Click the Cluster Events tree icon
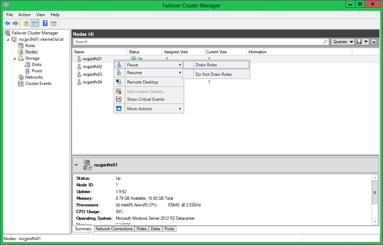This screenshot has height=245, width=383. 21,84
